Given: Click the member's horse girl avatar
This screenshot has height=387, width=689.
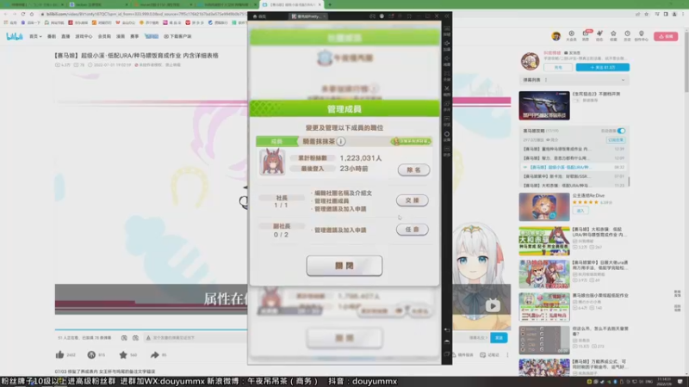Looking at the screenshot, I should click(x=272, y=162).
